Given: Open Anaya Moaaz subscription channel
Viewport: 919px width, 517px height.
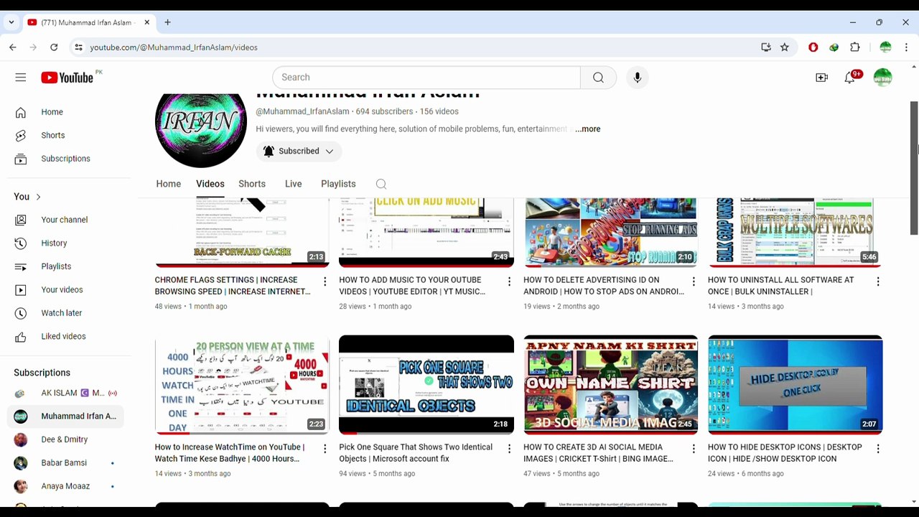Looking at the screenshot, I should tap(65, 486).
